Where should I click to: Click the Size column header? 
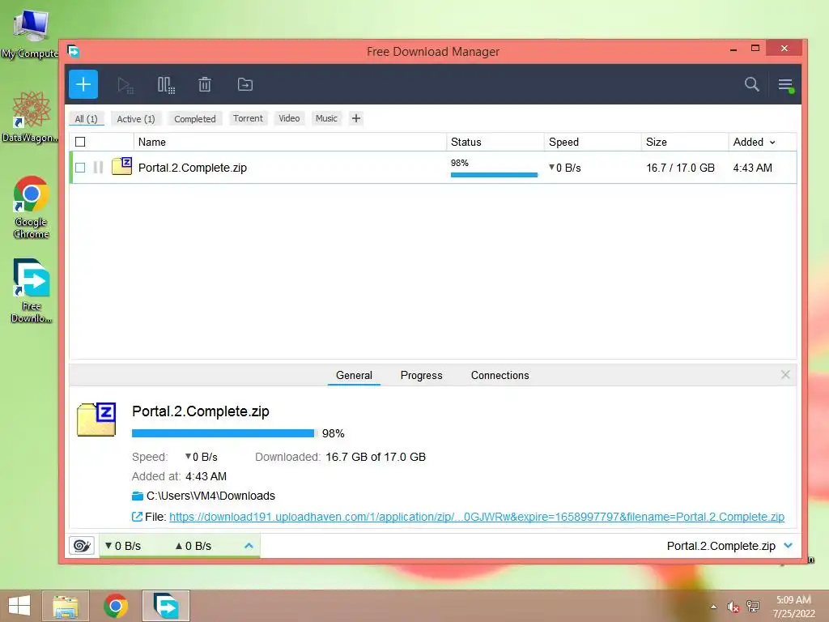685,142
